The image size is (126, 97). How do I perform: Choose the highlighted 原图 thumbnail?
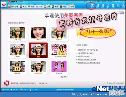(x=38, y=50)
